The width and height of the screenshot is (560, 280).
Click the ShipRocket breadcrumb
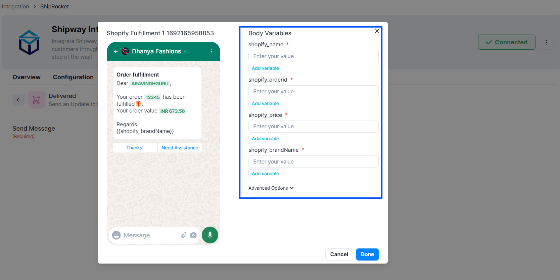54,6
